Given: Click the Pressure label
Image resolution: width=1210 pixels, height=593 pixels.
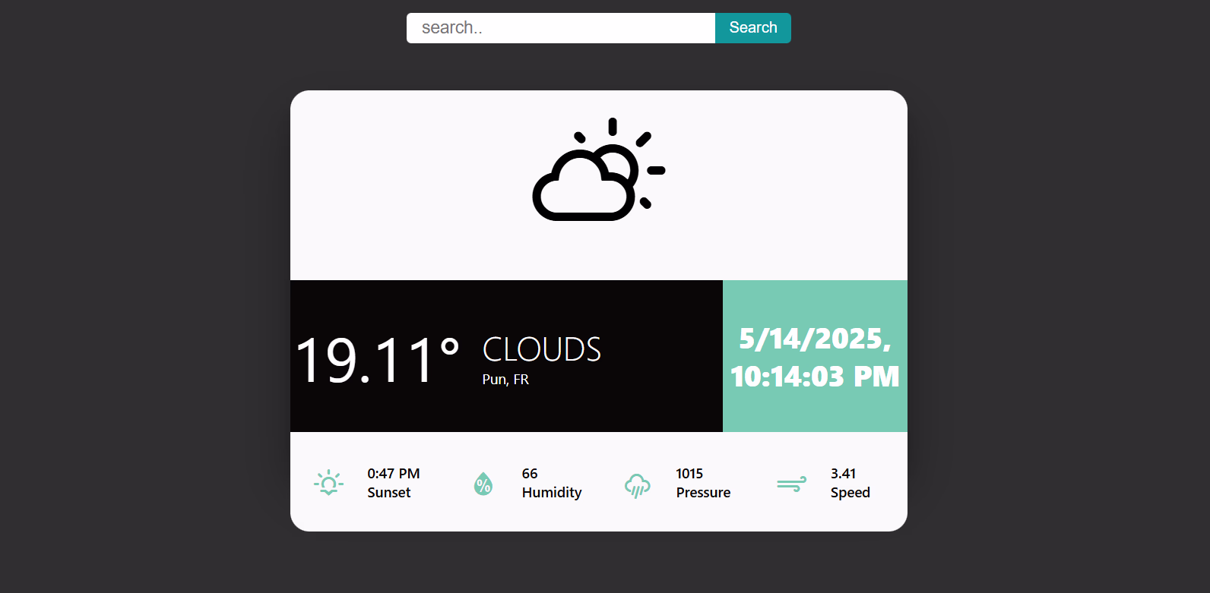Looking at the screenshot, I should pyautogui.click(x=704, y=493).
